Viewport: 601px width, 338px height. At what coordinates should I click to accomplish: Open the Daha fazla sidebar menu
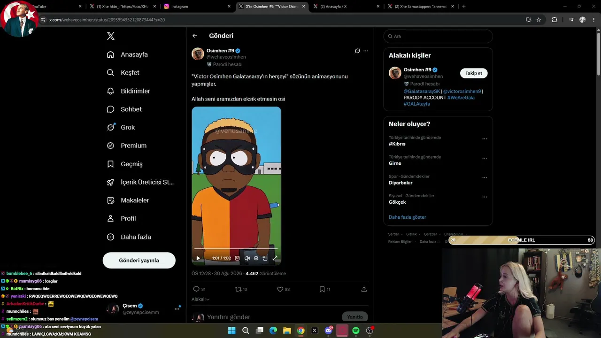pos(129,237)
